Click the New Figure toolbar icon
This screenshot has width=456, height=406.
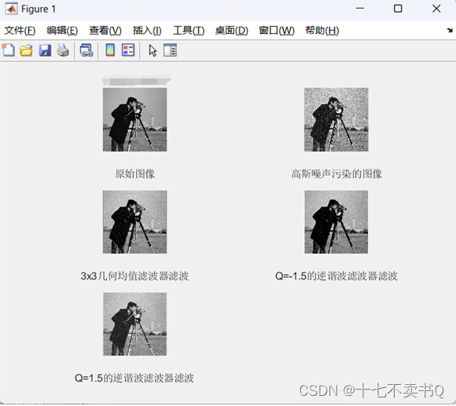9,50
